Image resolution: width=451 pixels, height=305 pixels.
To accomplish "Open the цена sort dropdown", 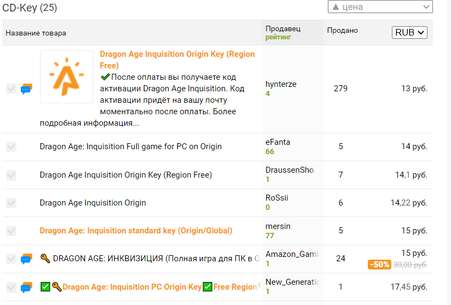I will 380,7.
